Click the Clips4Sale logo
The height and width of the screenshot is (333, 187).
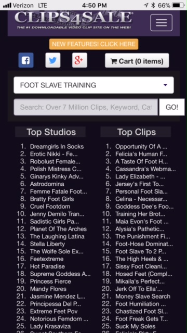coord(74,20)
